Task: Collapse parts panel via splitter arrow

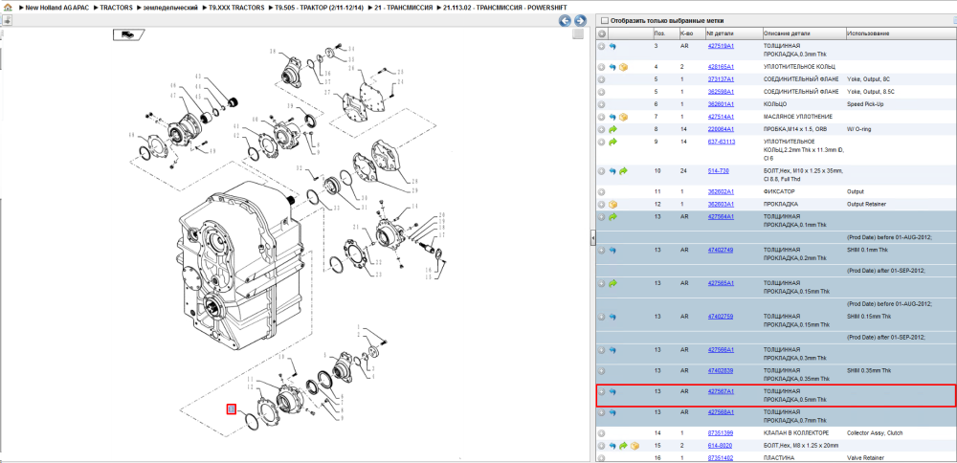Action: tap(592, 239)
